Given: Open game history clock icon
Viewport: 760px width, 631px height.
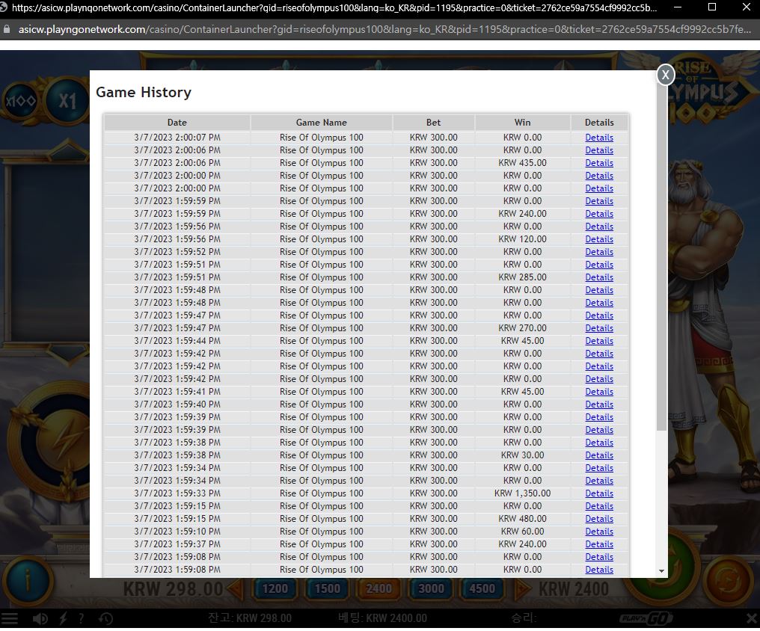Looking at the screenshot, I should pyautogui.click(x=105, y=618).
